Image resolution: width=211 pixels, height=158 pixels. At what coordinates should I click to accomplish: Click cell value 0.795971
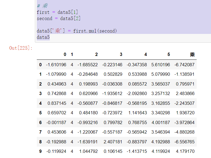tap(185, 84)
